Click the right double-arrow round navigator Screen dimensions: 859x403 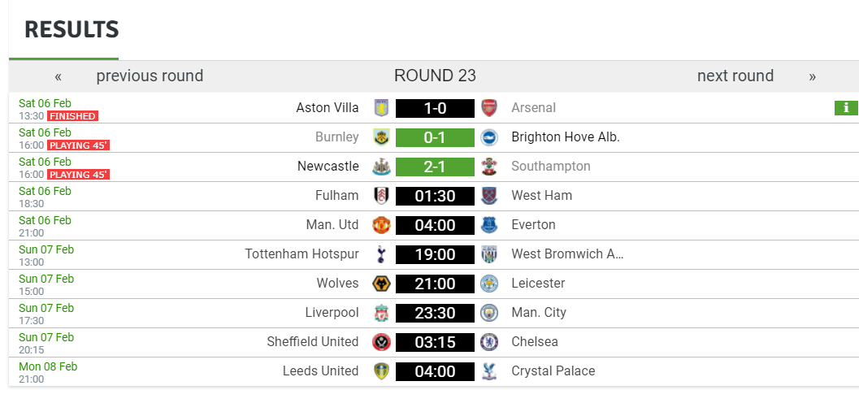point(812,77)
